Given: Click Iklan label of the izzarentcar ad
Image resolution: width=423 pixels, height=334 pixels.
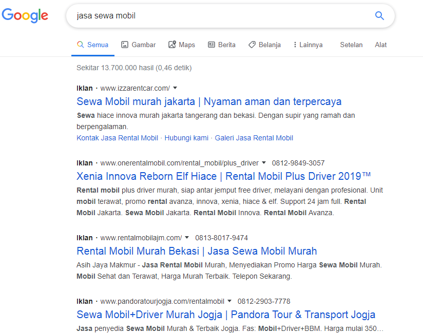Looking at the screenshot, I should coord(84,88).
